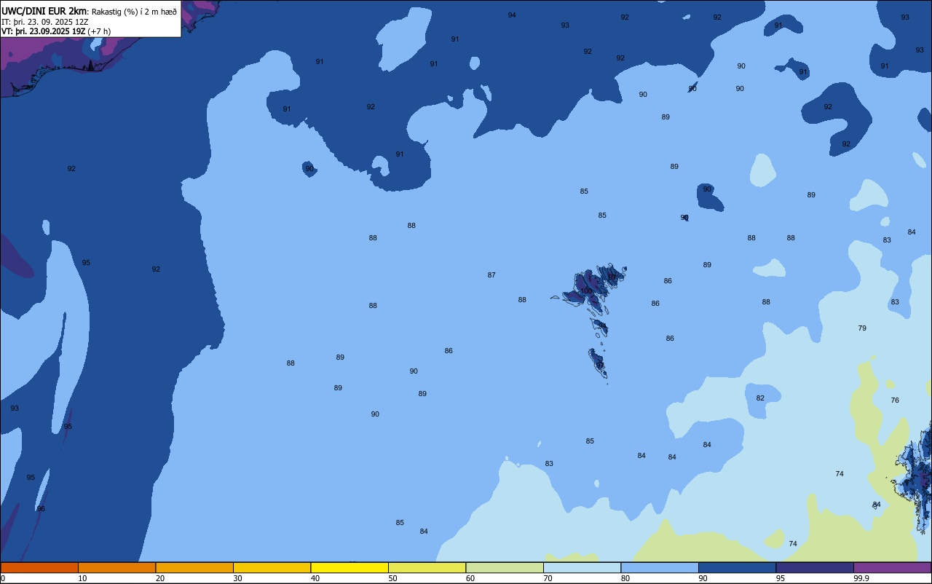Image resolution: width=932 pixels, height=584 pixels.
Task: Pick the pale blue 70–80 legend swatch
Action: click(x=582, y=567)
